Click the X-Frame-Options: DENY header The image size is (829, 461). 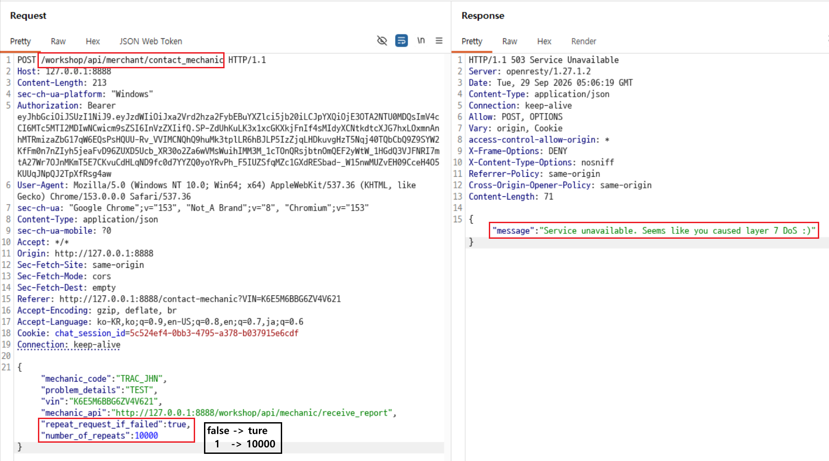point(518,151)
